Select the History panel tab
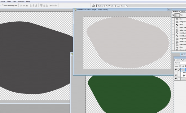The image size is (186, 113). [176, 12]
